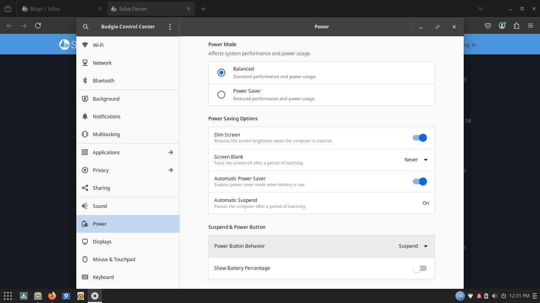Open Bluetooth settings in sidebar
The image size is (540, 303).
(104, 80)
